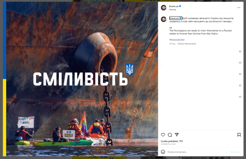Like the post with heart icon
This screenshot has height=159, width=246.
click(x=163, y=135)
